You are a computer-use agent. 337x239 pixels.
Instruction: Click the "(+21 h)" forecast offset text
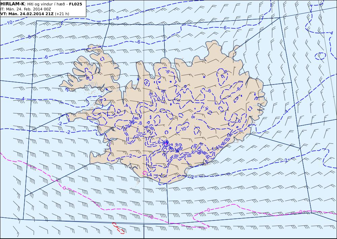pyautogui.click(x=62, y=14)
